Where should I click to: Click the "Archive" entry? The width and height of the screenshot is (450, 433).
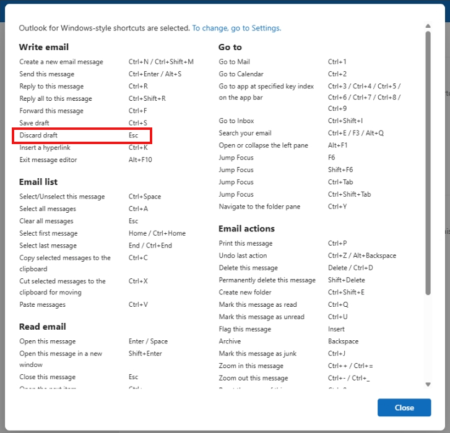(x=230, y=341)
